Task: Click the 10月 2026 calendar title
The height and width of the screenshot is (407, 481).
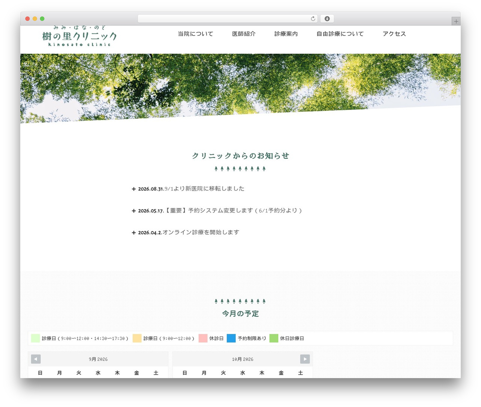Action: point(242,359)
